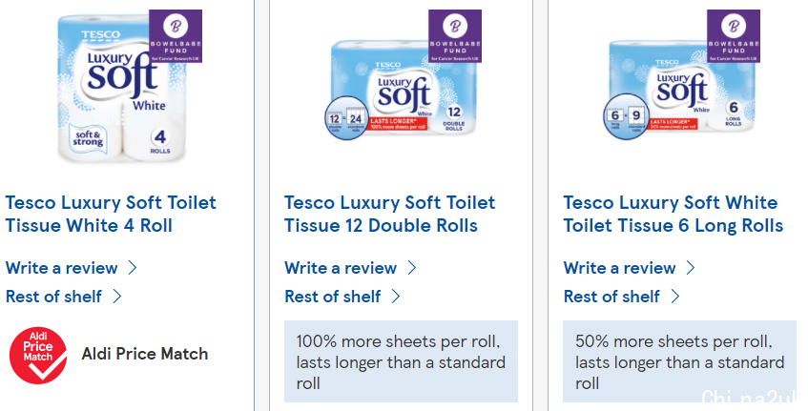Screen dimensions: 808x411
Task: Click chevron beside 6 Long Rolls Write a review
Action: coord(691,268)
